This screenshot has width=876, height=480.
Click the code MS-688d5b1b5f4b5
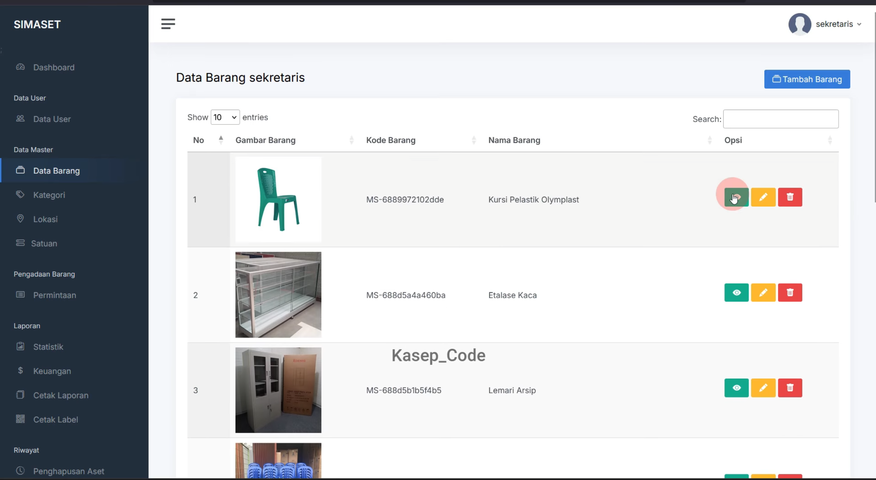(x=404, y=390)
